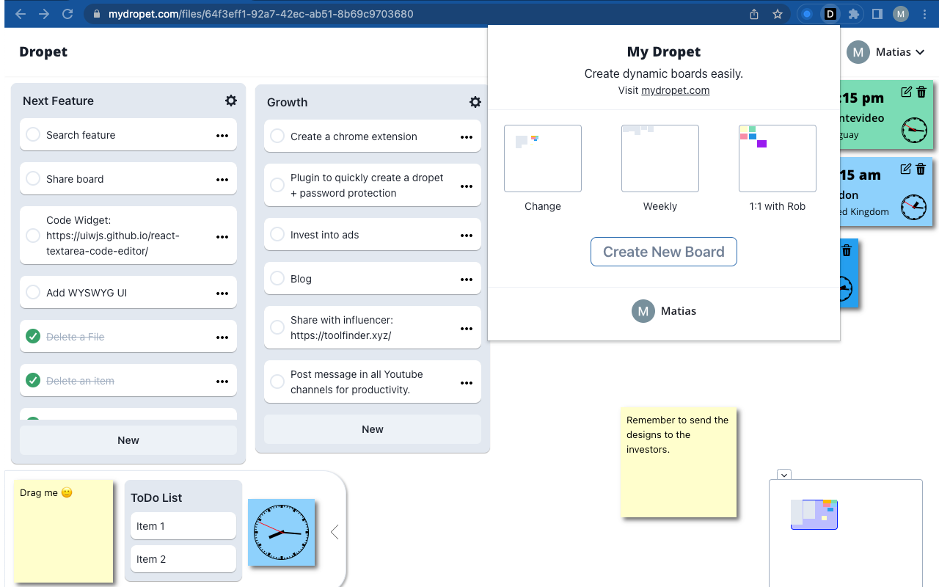Check off Invest into ads

(277, 235)
